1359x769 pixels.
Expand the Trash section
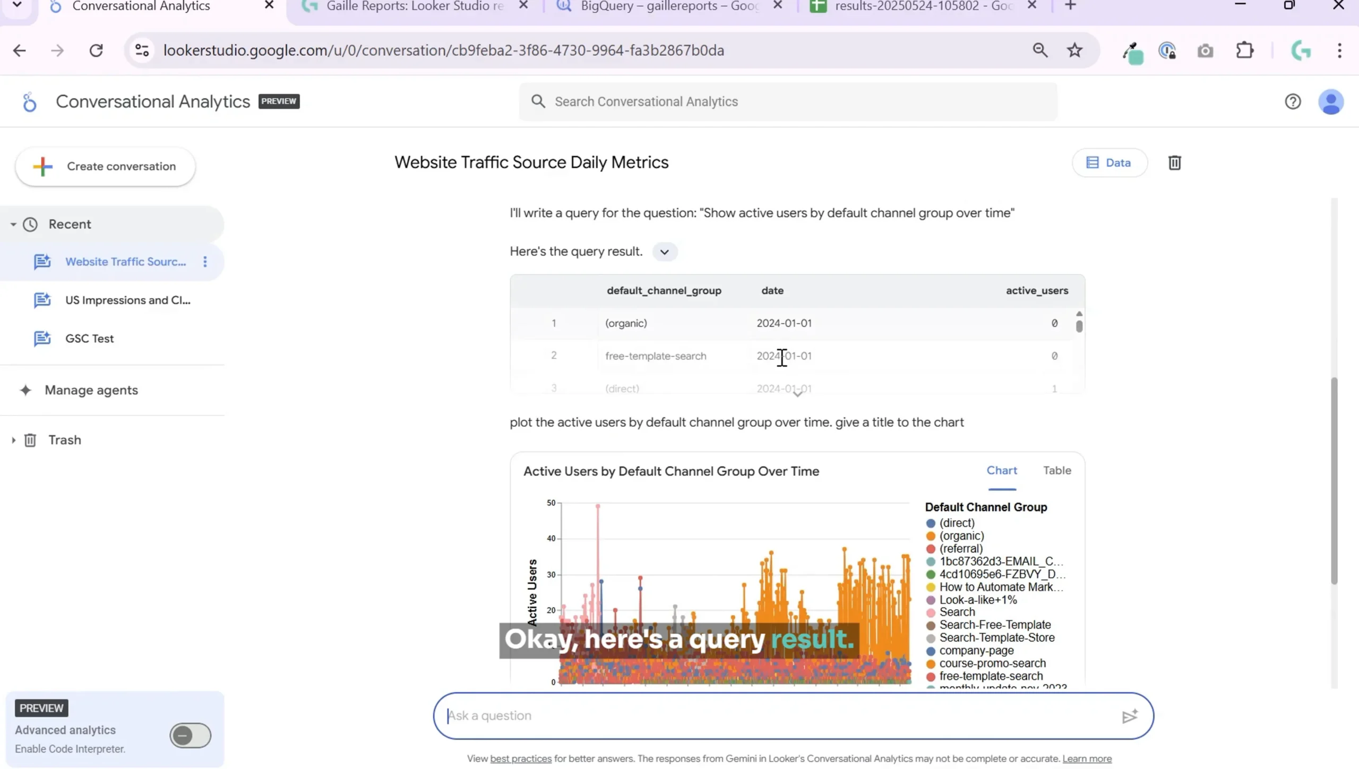point(13,440)
